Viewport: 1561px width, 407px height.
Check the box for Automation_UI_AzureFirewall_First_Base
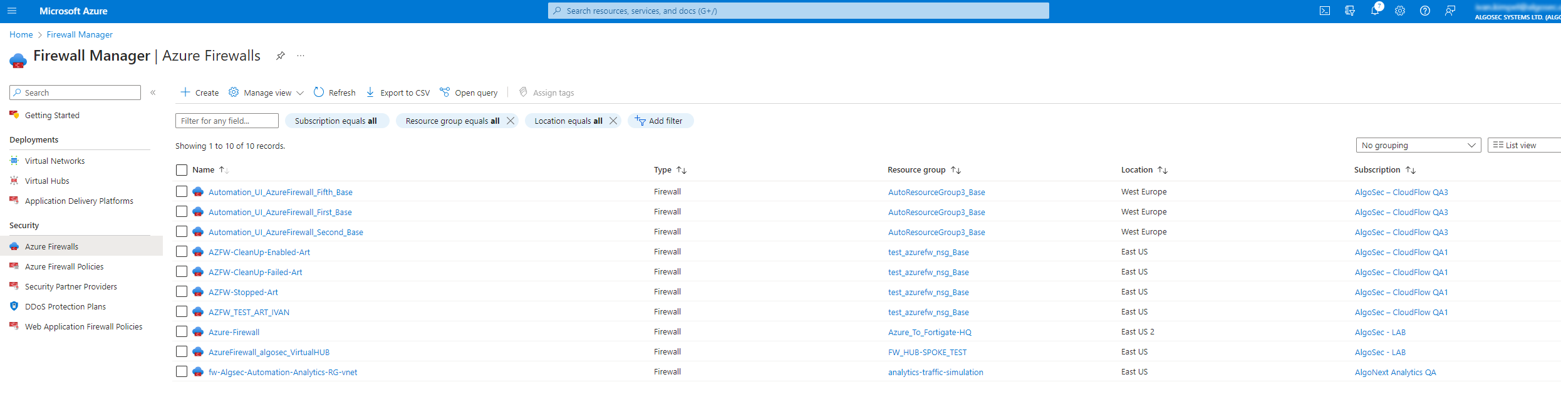(x=182, y=211)
